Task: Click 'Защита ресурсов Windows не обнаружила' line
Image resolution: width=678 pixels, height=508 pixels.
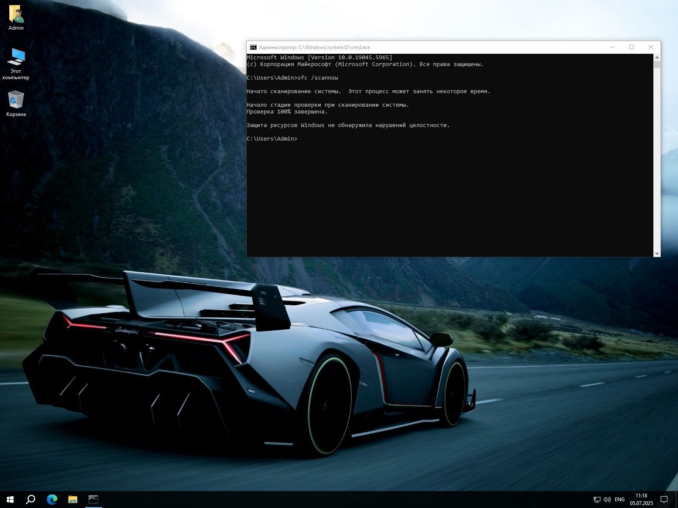Action: 348,125
